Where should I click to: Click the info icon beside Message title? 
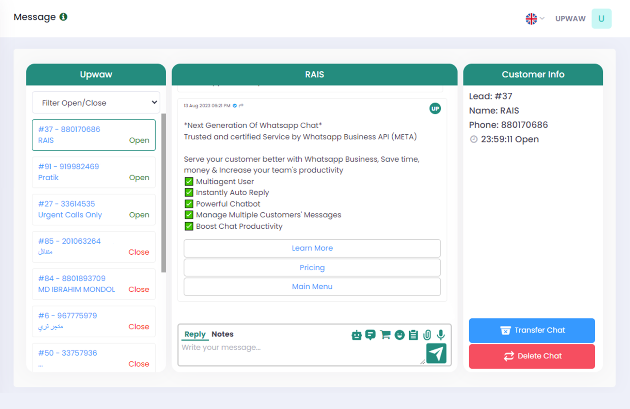63,17
